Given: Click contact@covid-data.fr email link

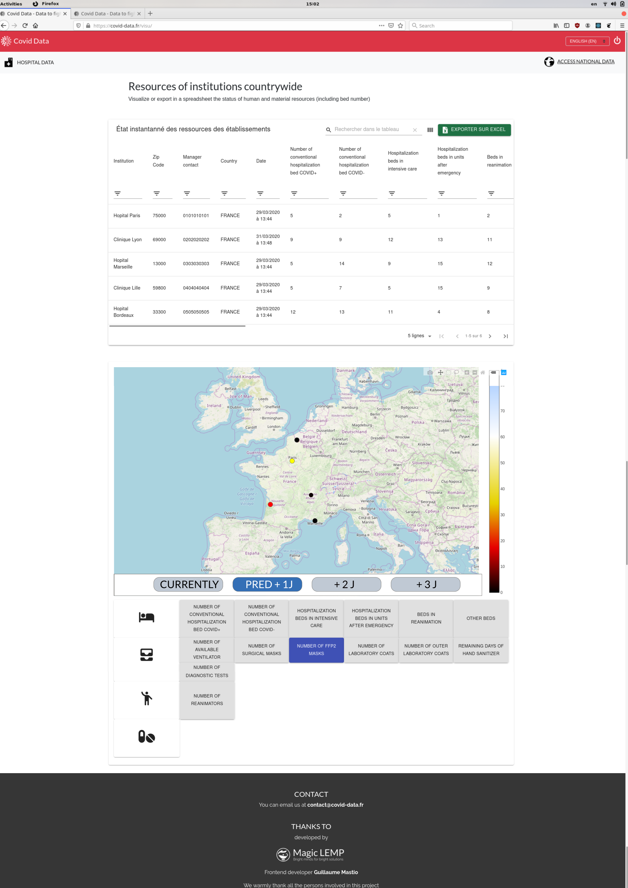Looking at the screenshot, I should pos(335,804).
